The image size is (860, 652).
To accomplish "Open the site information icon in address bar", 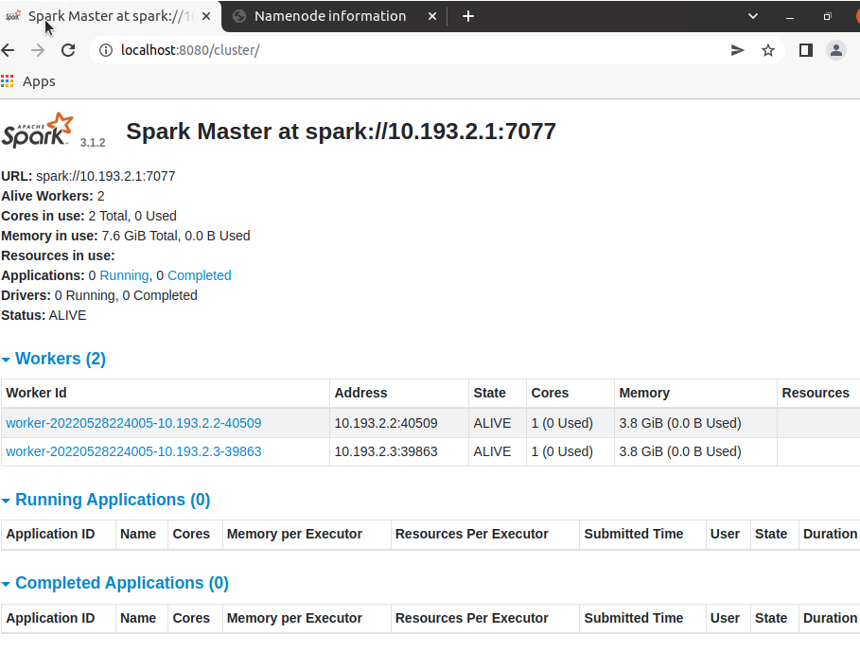I will [x=104, y=49].
